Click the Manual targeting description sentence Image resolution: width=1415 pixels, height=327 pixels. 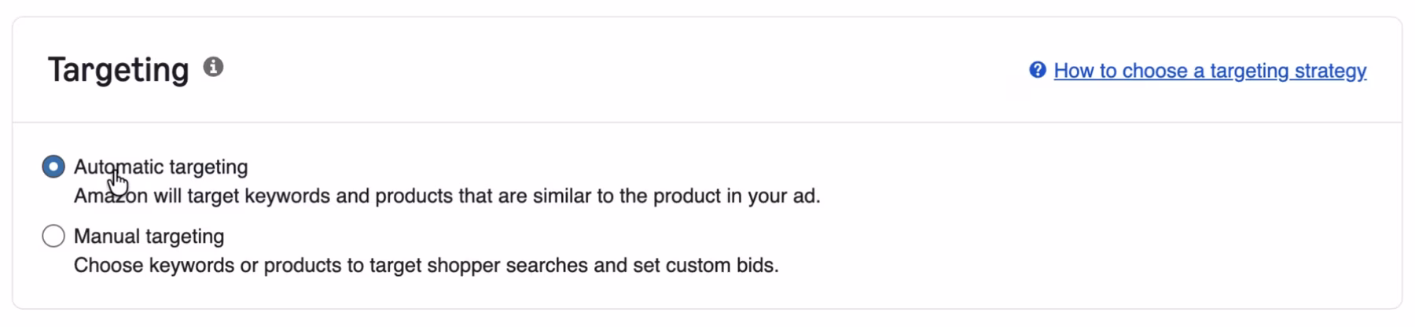pyautogui.click(x=426, y=265)
